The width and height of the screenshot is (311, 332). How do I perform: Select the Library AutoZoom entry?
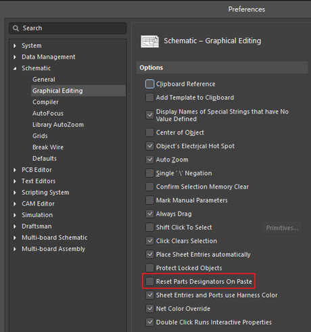coord(58,124)
